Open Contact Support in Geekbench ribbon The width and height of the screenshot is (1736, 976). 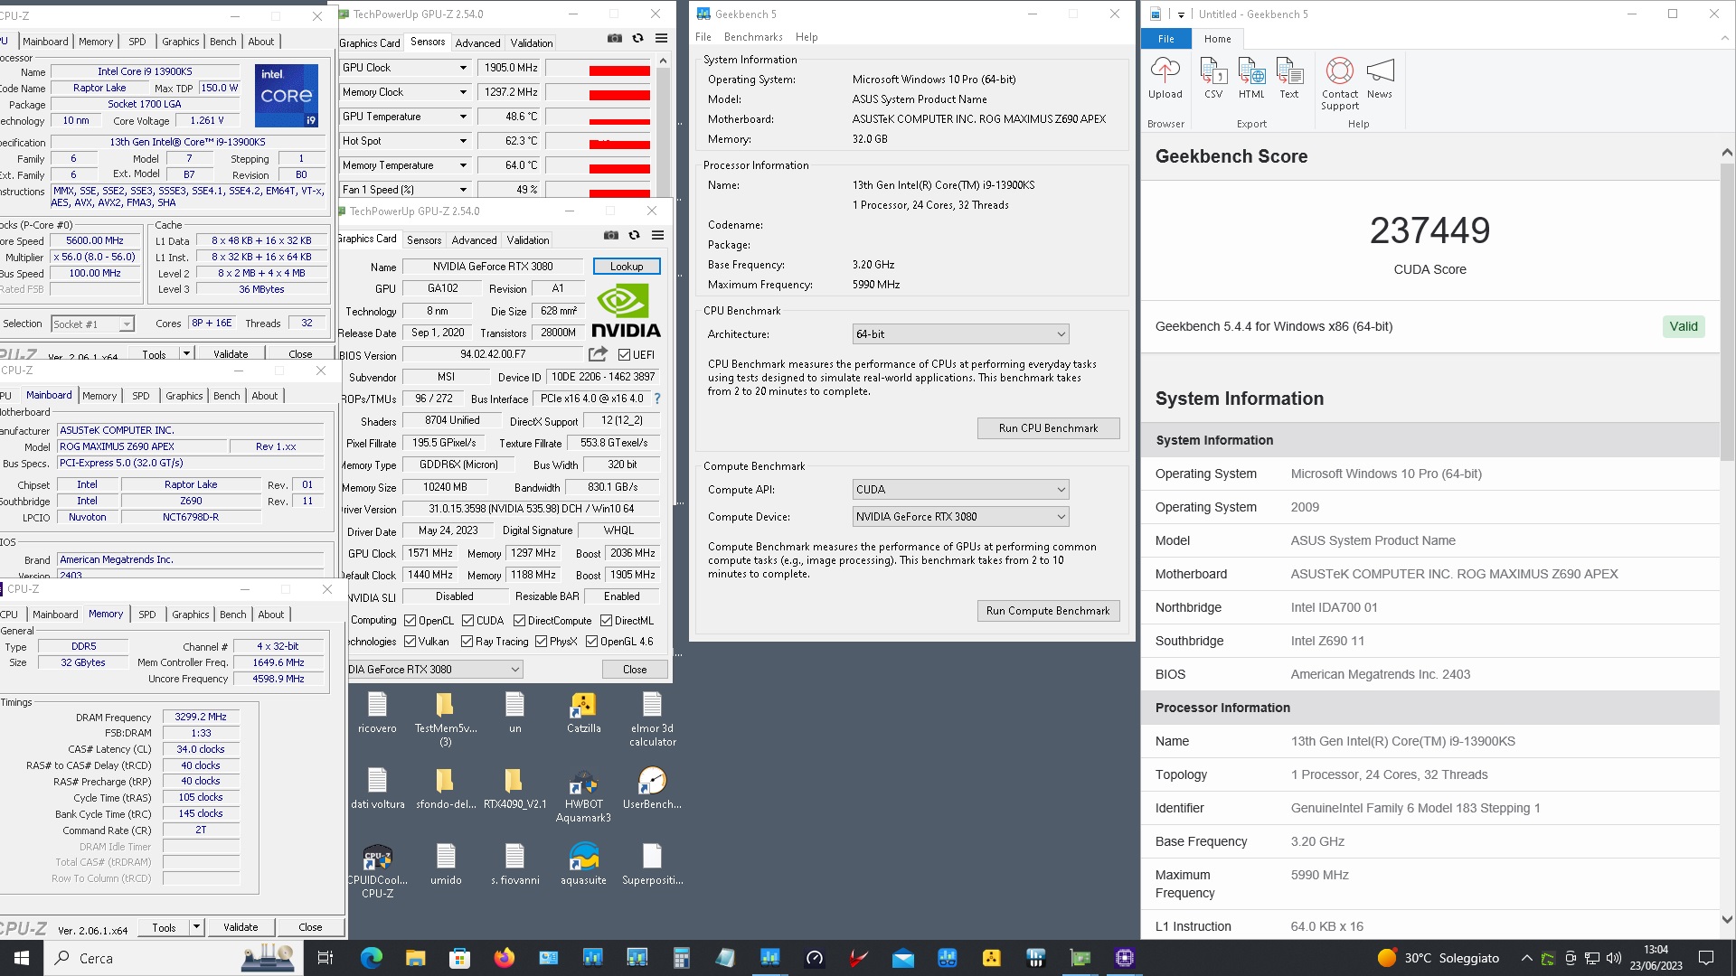pyautogui.click(x=1339, y=83)
